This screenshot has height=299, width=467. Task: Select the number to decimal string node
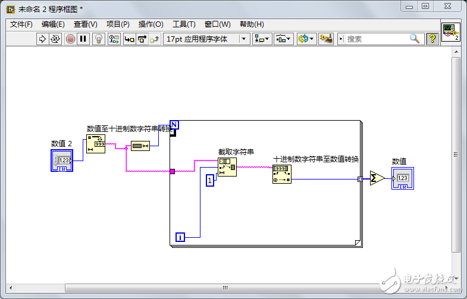tap(96, 144)
